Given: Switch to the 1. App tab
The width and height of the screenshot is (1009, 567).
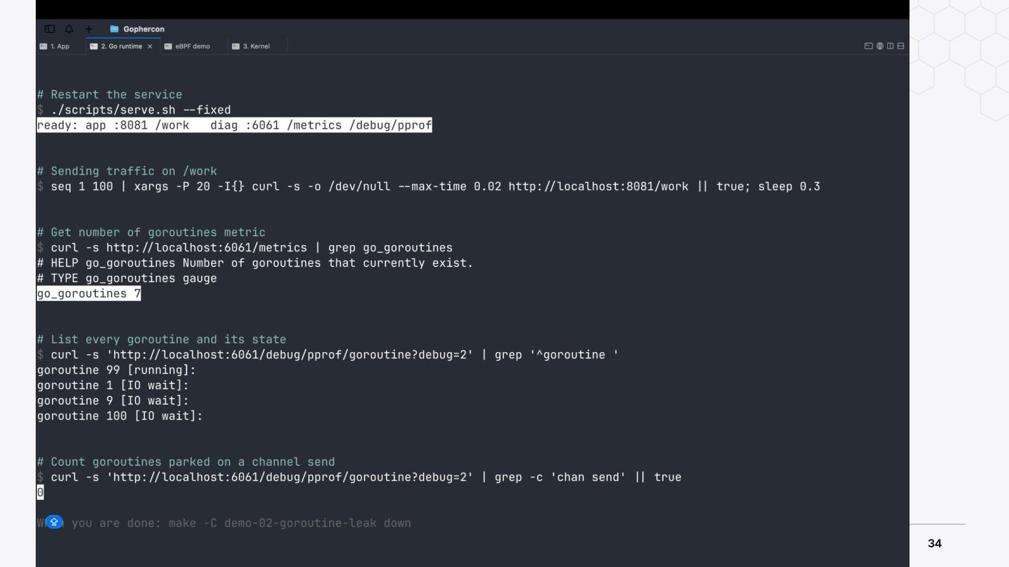Looking at the screenshot, I should pyautogui.click(x=55, y=46).
